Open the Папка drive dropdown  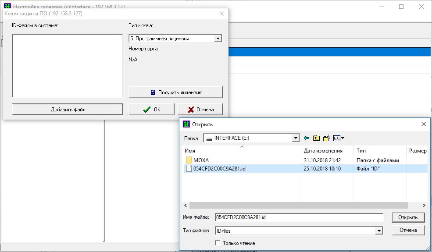(x=295, y=138)
